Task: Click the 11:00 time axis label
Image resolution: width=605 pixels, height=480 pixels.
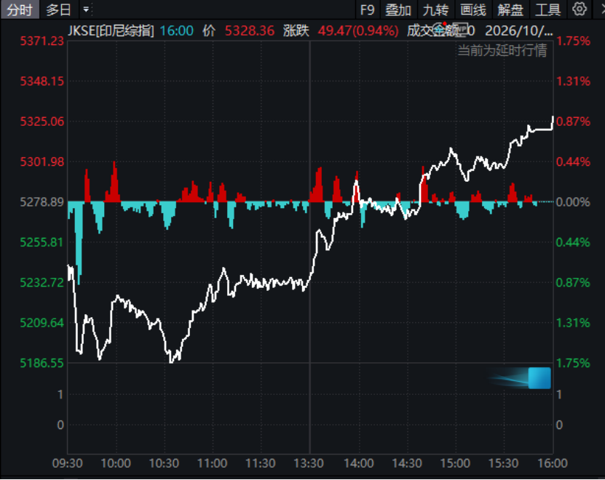Action: coord(213,463)
